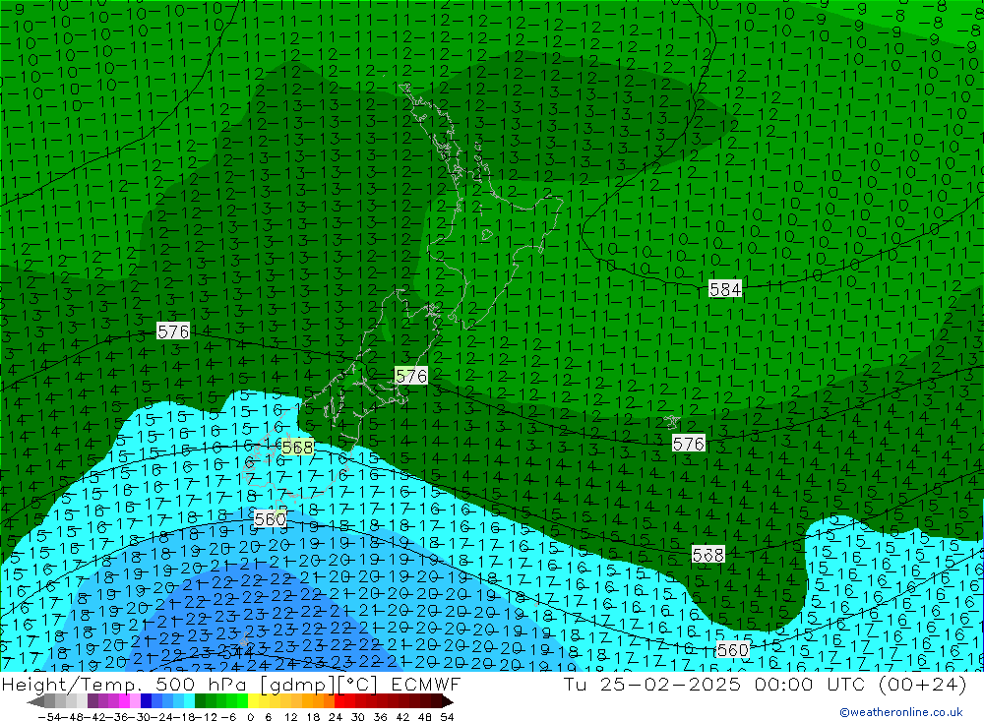
Task: Click the '-54' legend scale value
Action: (49, 717)
